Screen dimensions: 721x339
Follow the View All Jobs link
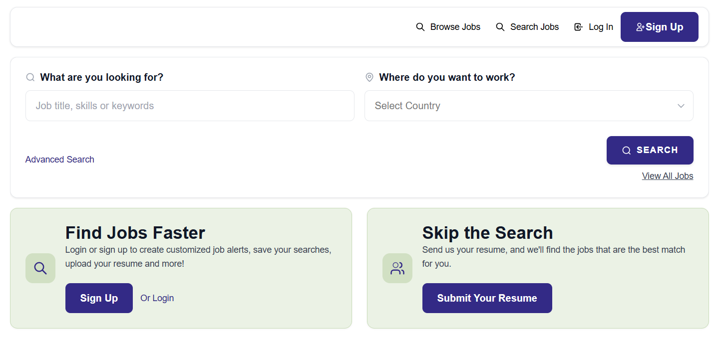(668, 176)
